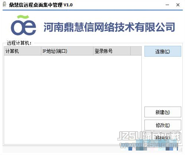Sort by the 计算机 column header
Viewport: 185px width, 155px height.
coord(22,51)
